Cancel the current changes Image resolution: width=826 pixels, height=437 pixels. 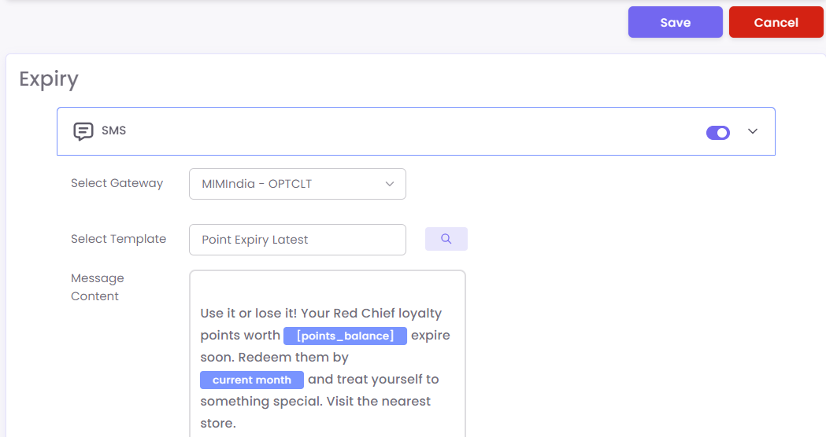(776, 23)
